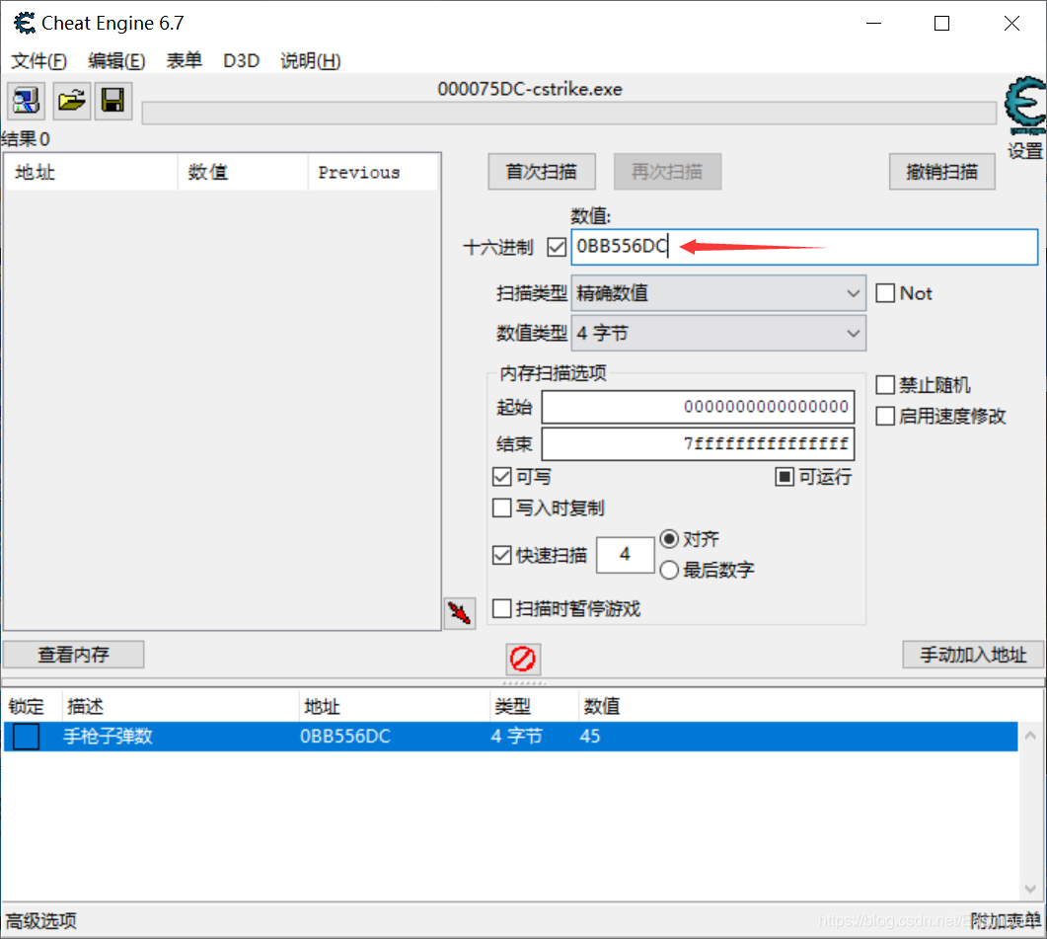
Task: Click the 结果 0 results count label
Action: coord(26,139)
